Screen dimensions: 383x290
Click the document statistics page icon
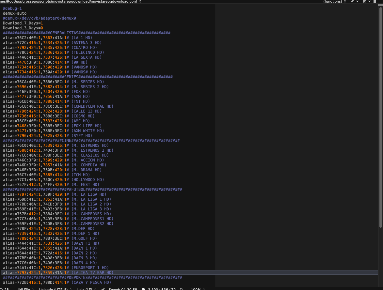click(x=144, y=289)
